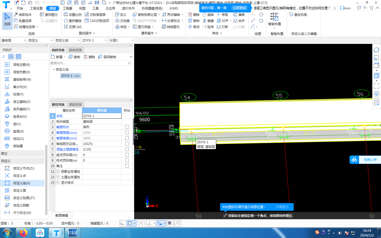Click 设置比例 set scale tool
The image size is (381, 238).
tap(73, 15)
